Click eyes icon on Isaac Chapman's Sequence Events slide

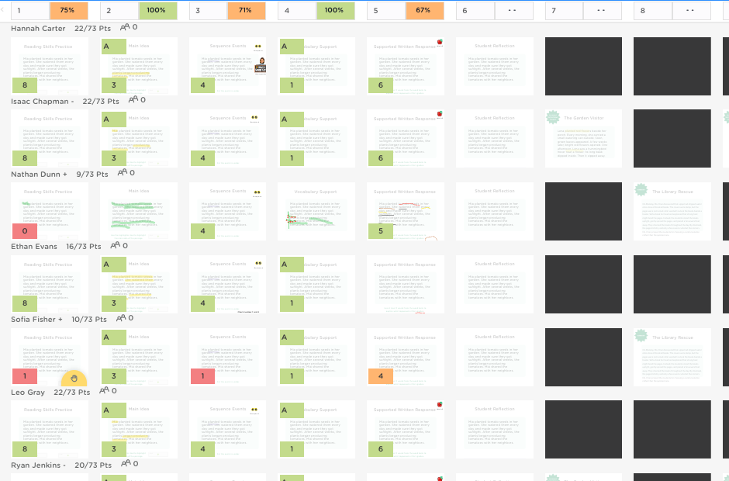(x=254, y=118)
